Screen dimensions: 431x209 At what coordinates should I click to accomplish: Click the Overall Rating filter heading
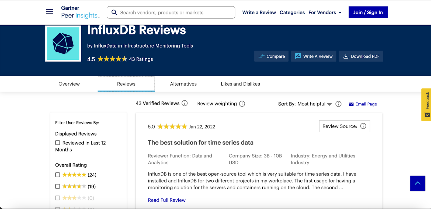click(x=71, y=165)
